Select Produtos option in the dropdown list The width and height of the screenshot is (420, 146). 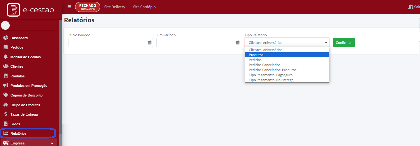[287, 55]
